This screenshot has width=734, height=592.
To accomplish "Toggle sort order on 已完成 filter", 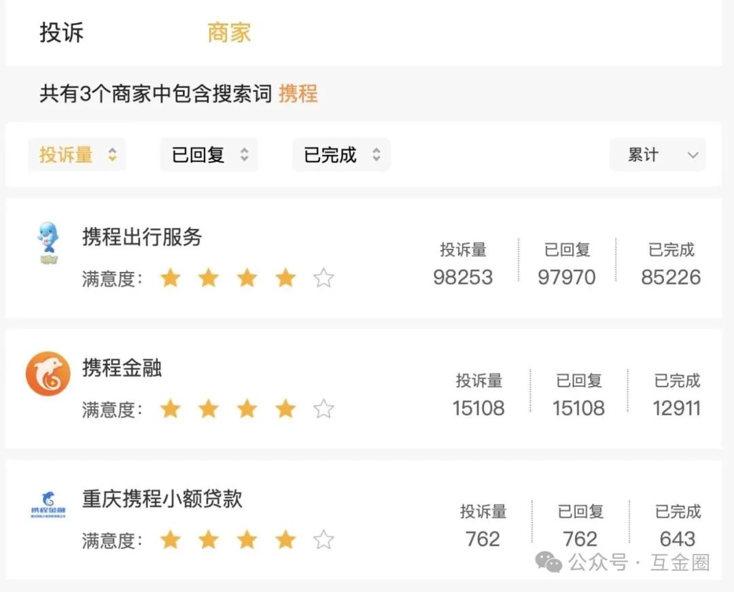I will pyautogui.click(x=341, y=154).
